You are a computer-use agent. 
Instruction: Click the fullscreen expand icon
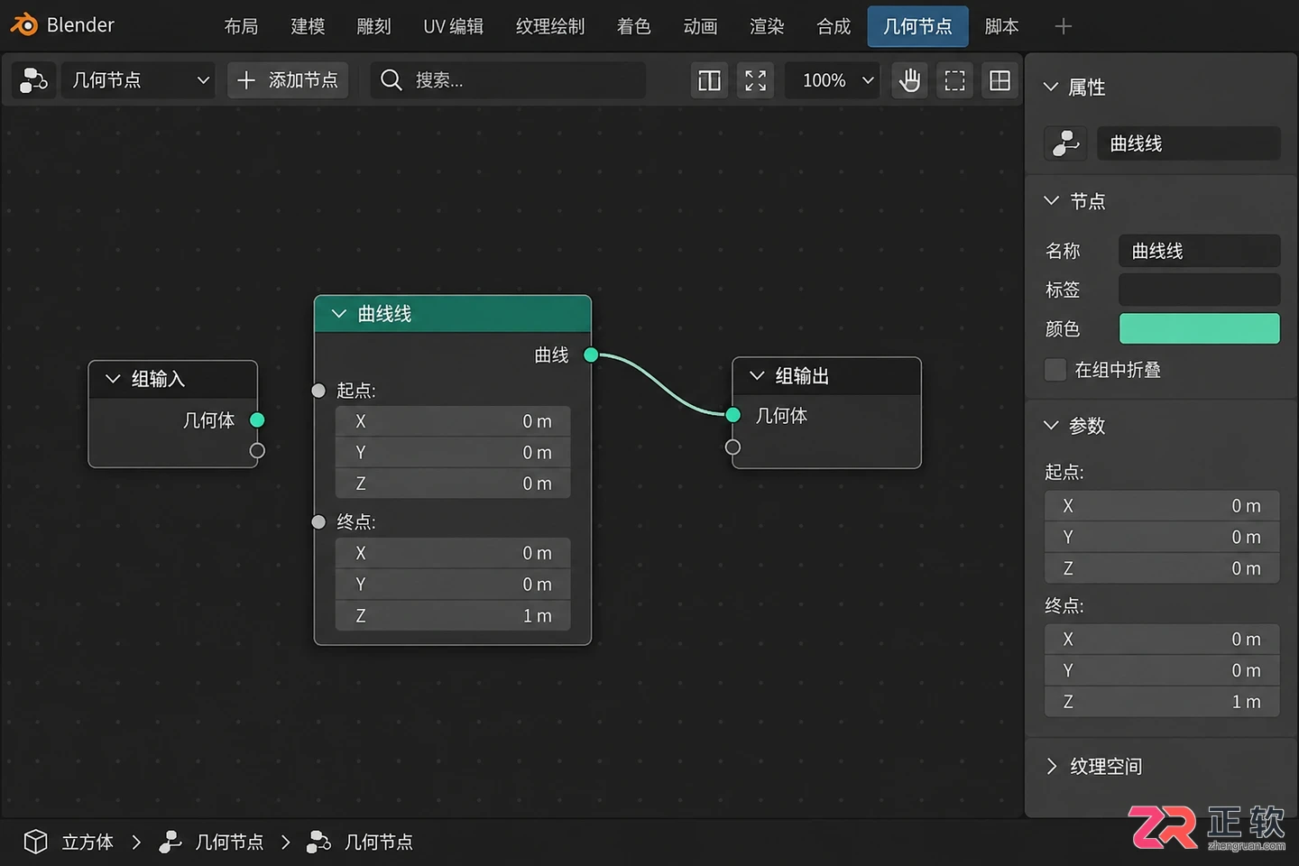click(756, 80)
